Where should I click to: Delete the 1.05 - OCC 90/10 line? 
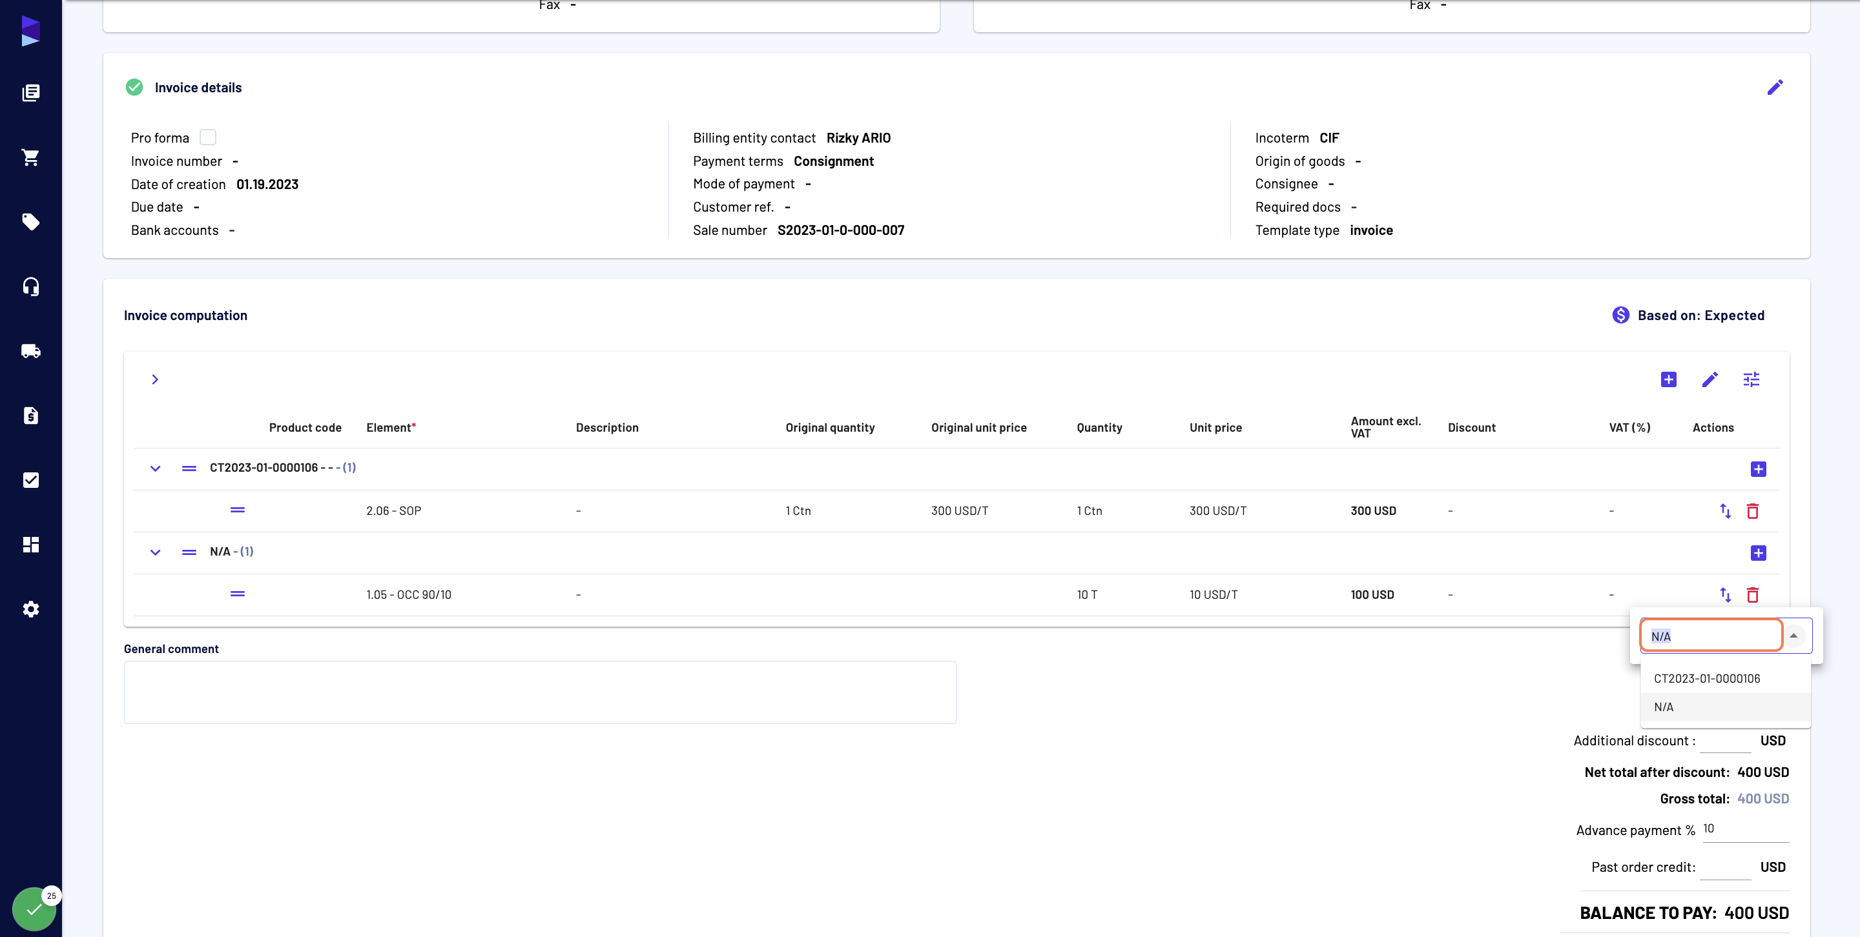pos(1752,595)
